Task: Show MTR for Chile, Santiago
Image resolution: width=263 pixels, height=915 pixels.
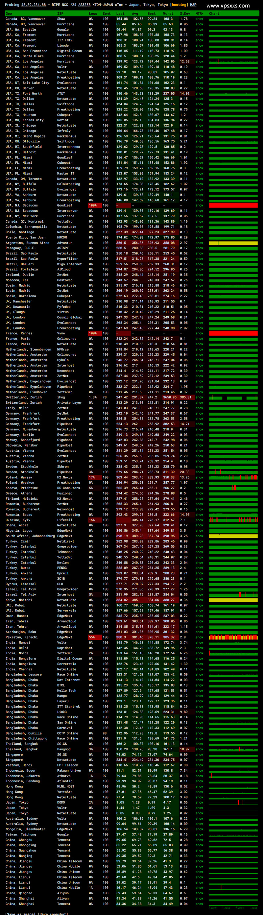Action: tap(199, 232)
